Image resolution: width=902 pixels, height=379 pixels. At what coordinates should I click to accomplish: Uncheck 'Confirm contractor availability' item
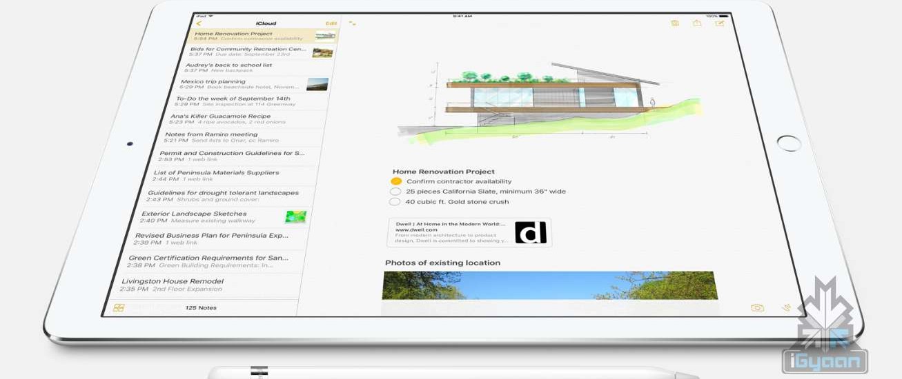[x=396, y=181]
